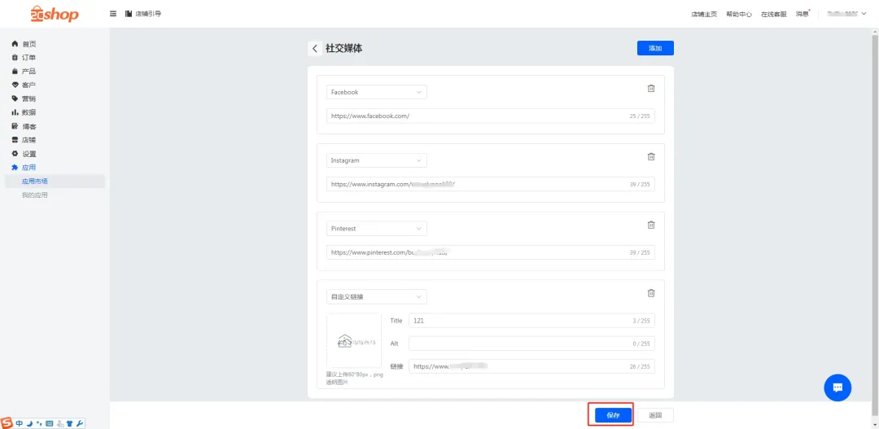Screen dimensions: 879x429
Task: Select 应用市场 submenu item
Action: point(55,182)
